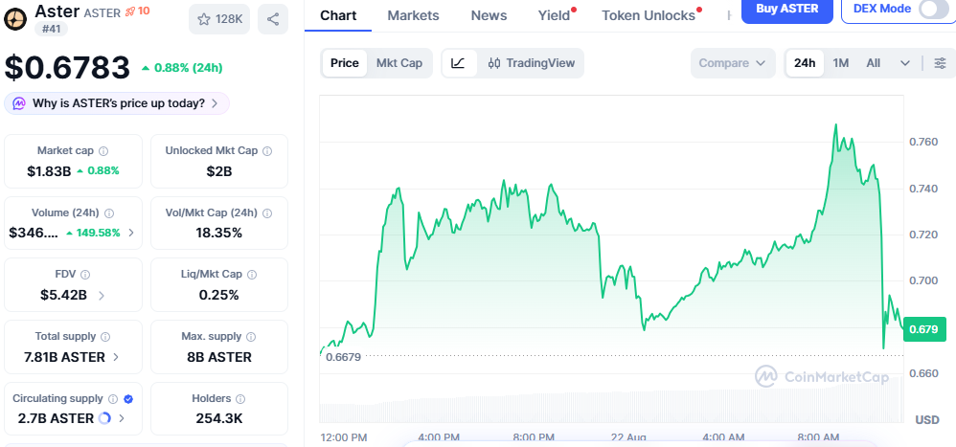Set chart range to 24h

point(805,63)
